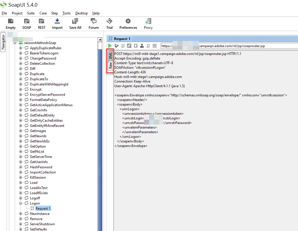Click the operation icon beside Encrypt
This screenshot has width=298, height=231.
26,89
